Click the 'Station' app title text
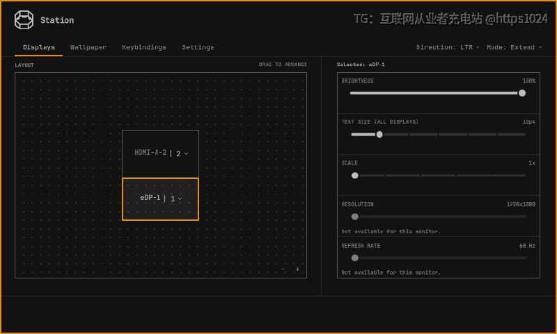The height and width of the screenshot is (334, 557). coord(57,20)
